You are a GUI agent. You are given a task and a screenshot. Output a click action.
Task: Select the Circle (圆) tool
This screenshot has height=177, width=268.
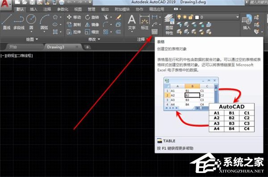coord(31,21)
